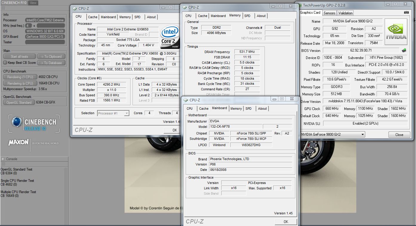The width and height of the screenshot is (416, 226).
Task: Select the Graphics Card tab in GPU-Z
Action: click(310, 13)
